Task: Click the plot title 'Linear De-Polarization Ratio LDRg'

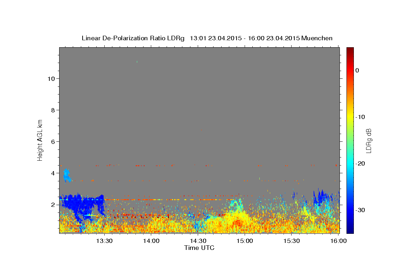Action: [133, 38]
